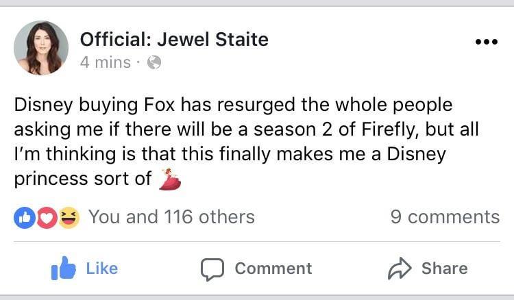The image size is (514, 300).
Task: Toggle Like using the Like label
Action: click(101, 268)
